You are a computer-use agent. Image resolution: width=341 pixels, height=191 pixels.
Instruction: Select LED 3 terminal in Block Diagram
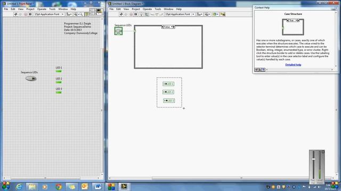coord(169,101)
